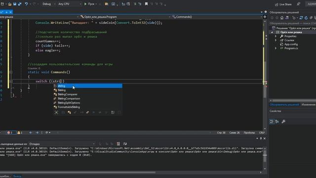Toggle the first IntelliSense filter icon
The height and width of the screenshot is (178, 316).
coord(56,112)
